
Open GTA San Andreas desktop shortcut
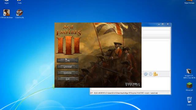point(6,14)
